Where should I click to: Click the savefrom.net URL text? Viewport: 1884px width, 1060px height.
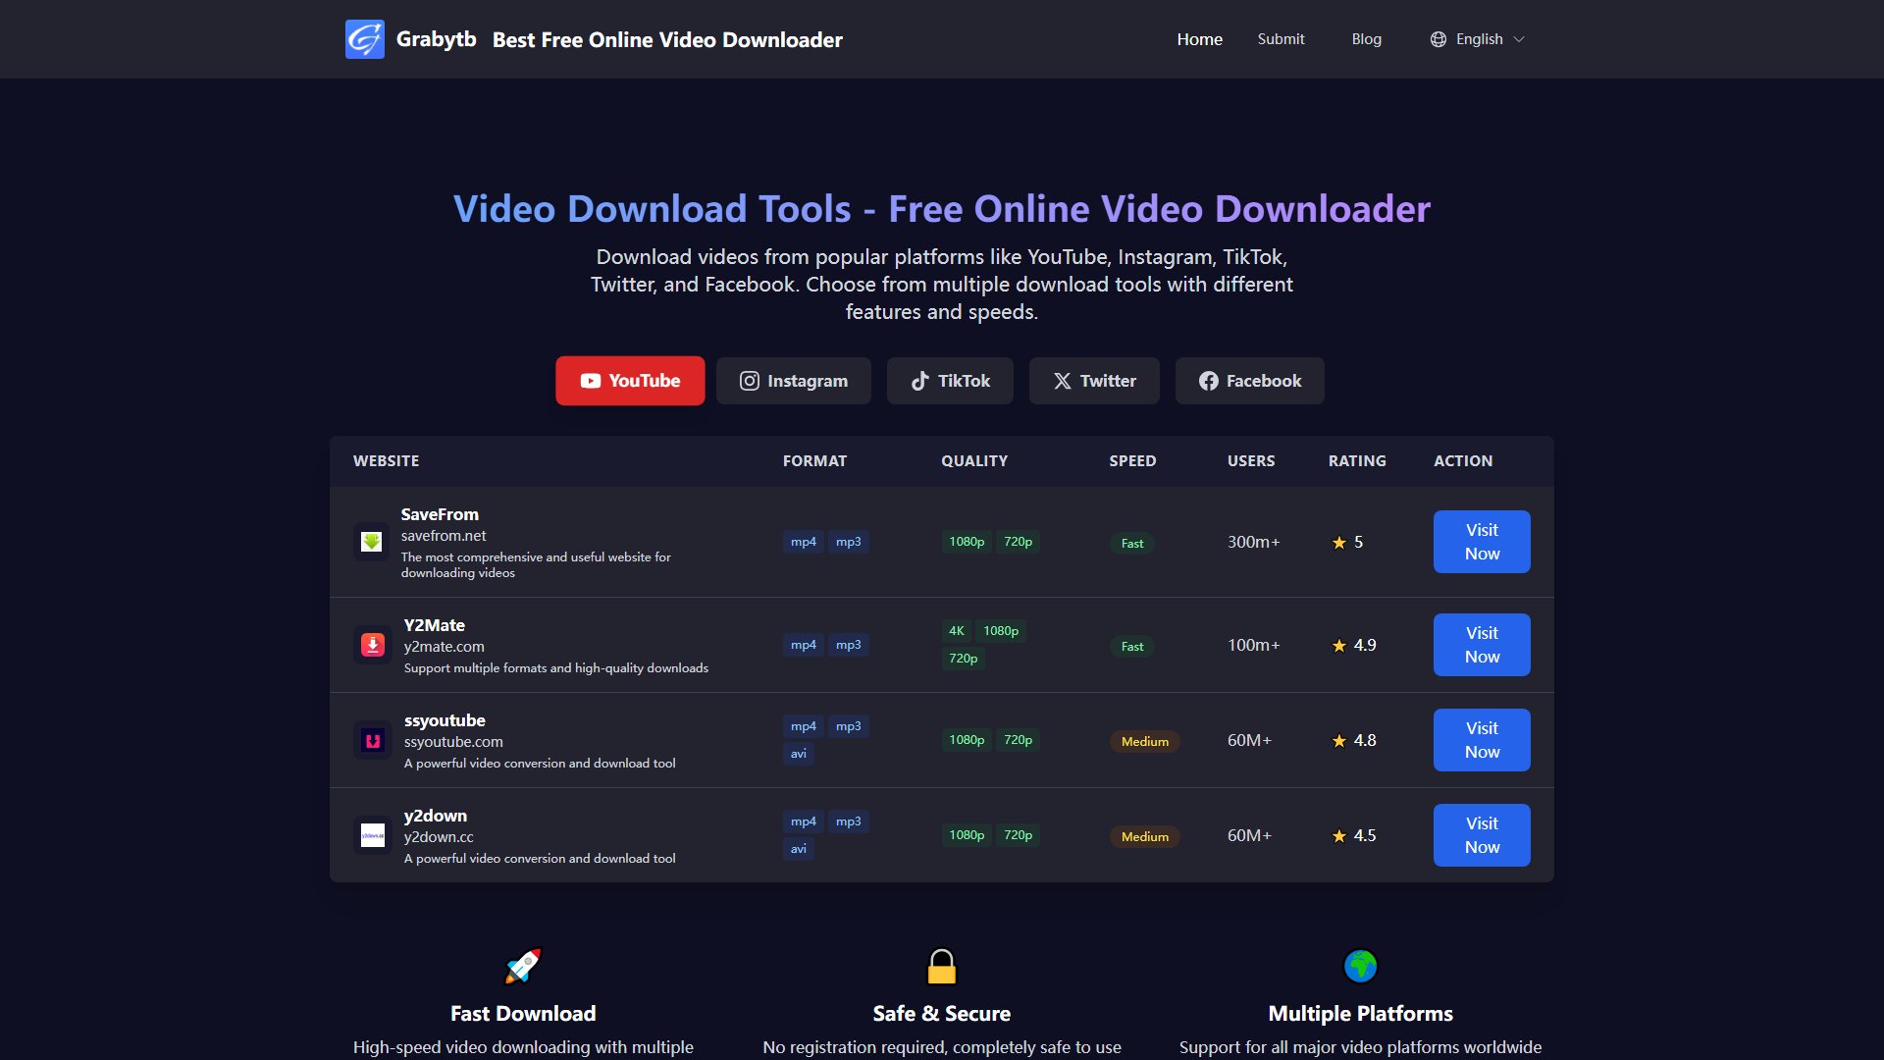click(x=444, y=536)
